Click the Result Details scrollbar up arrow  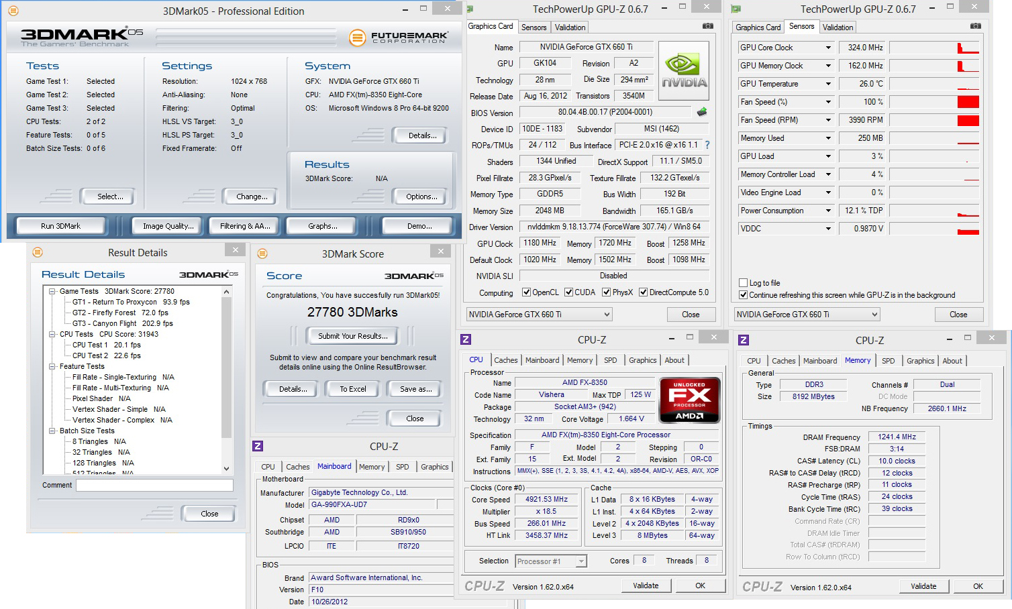(226, 292)
